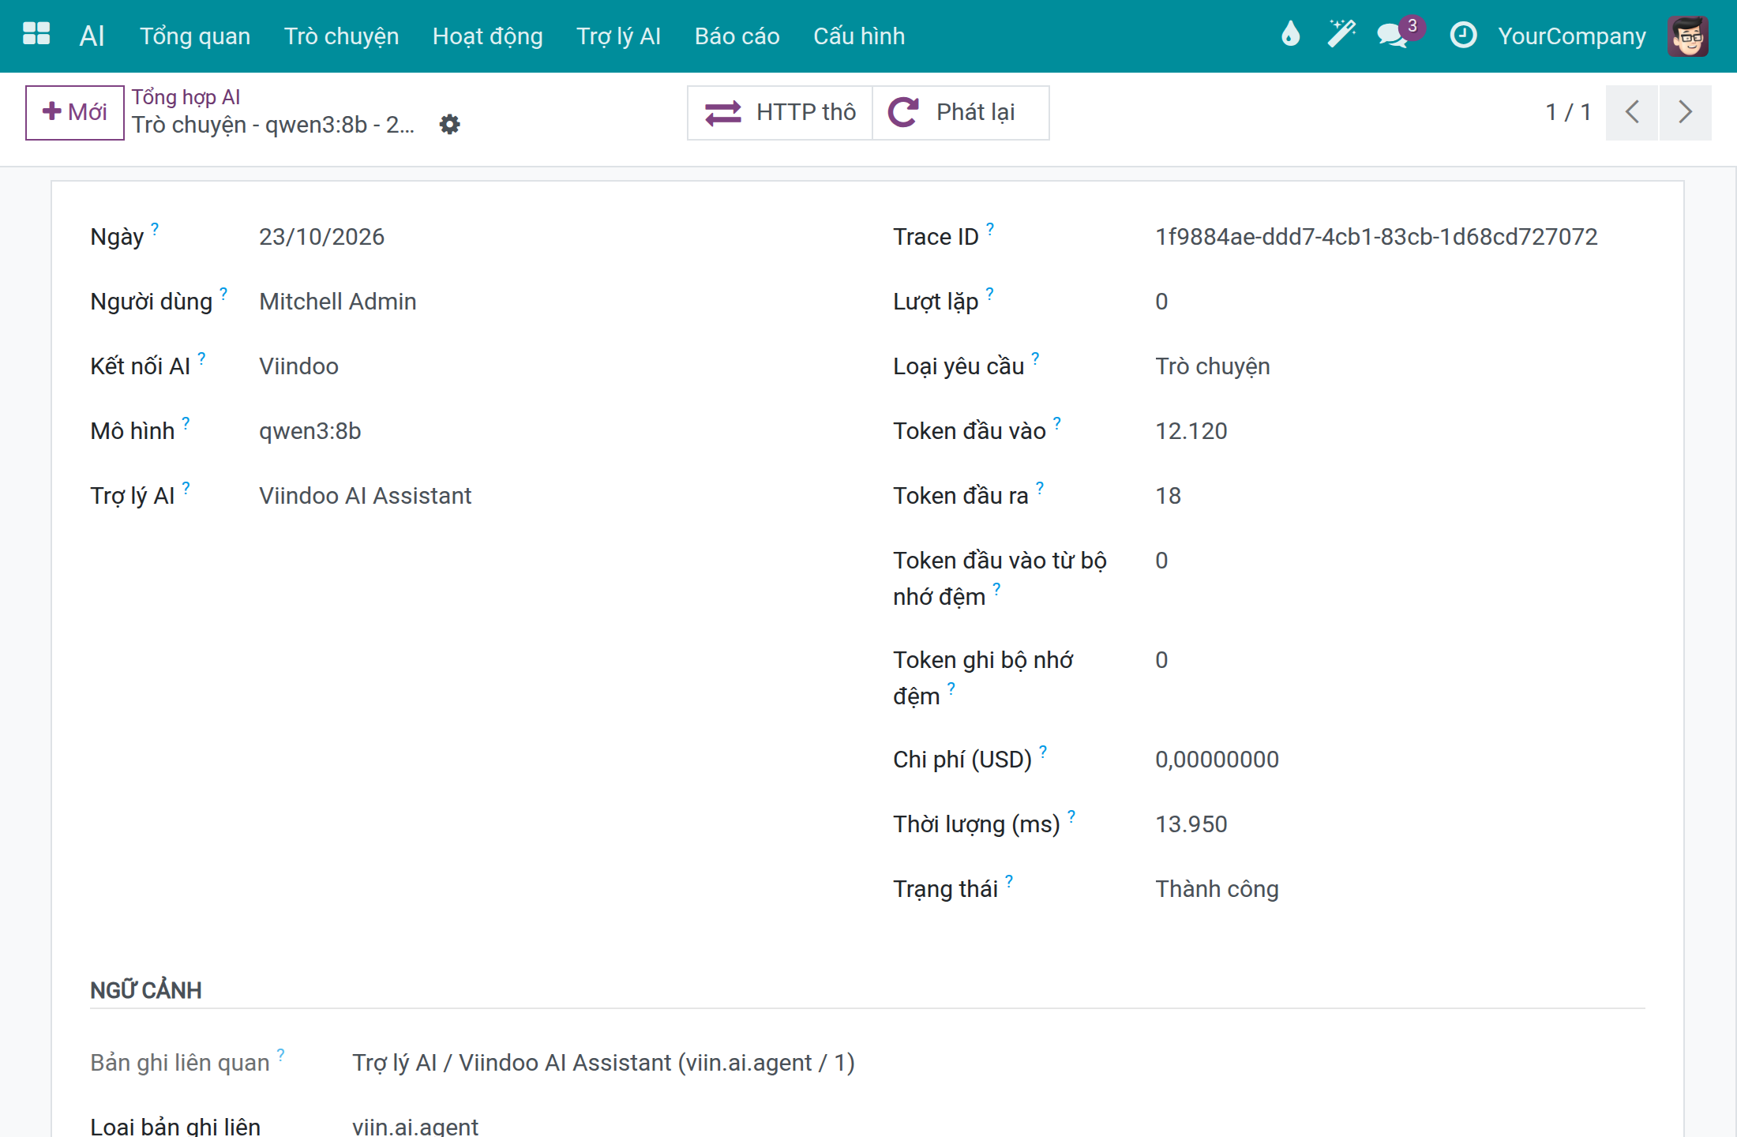This screenshot has width=1737, height=1137.
Task: Open the gear actions menu beside record title
Action: pos(450,124)
